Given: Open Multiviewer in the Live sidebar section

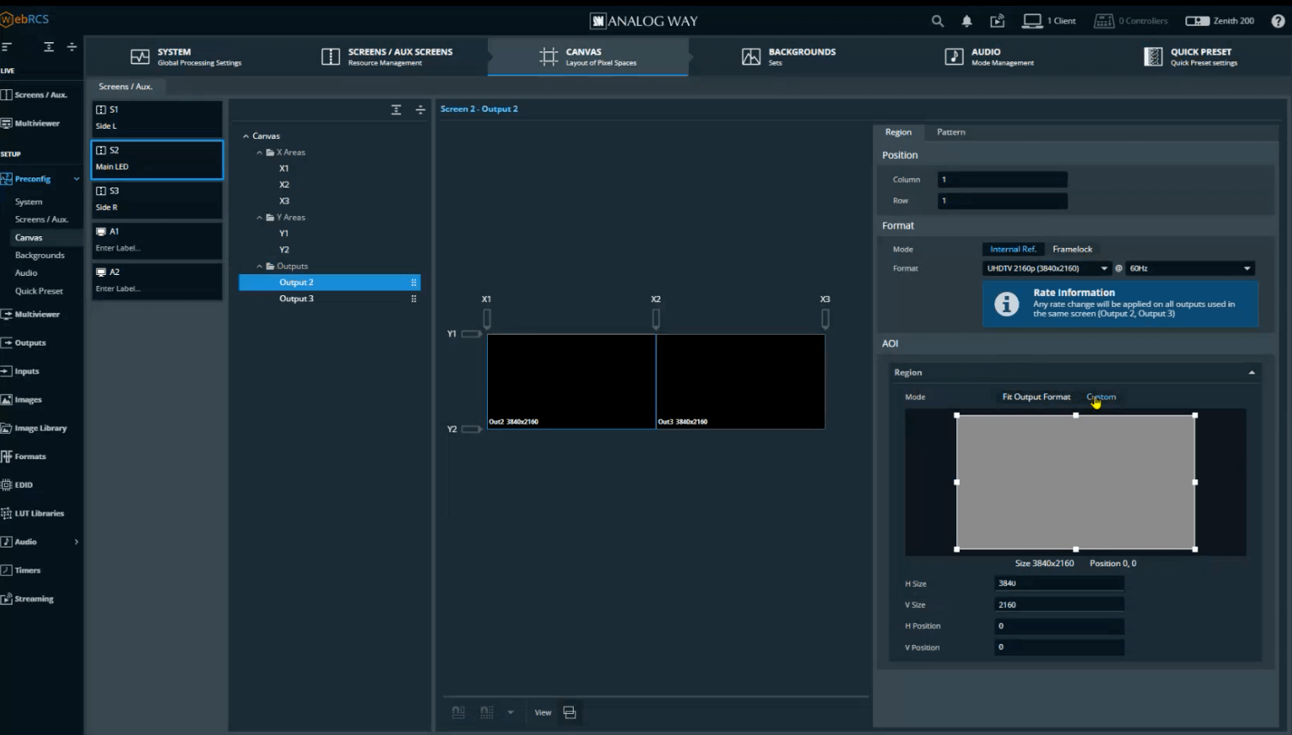Looking at the screenshot, I should (37, 124).
